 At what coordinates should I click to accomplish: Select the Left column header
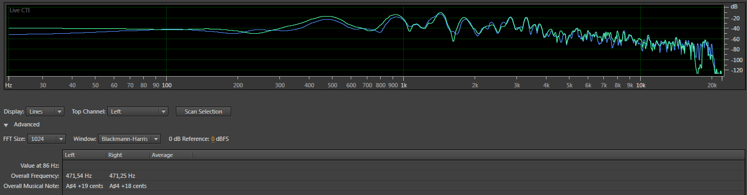(84, 155)
